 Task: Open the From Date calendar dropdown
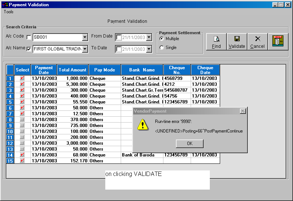point(149,37)
